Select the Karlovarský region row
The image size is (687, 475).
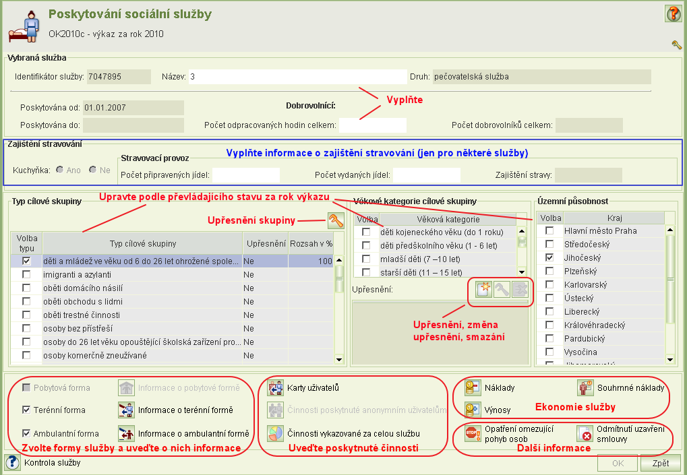point(601,284)
